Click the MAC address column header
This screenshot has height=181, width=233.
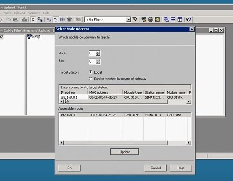(105, 92)
